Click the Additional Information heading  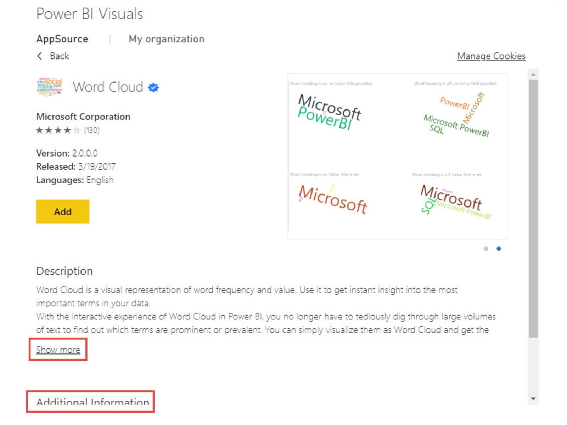click(92, 402)
